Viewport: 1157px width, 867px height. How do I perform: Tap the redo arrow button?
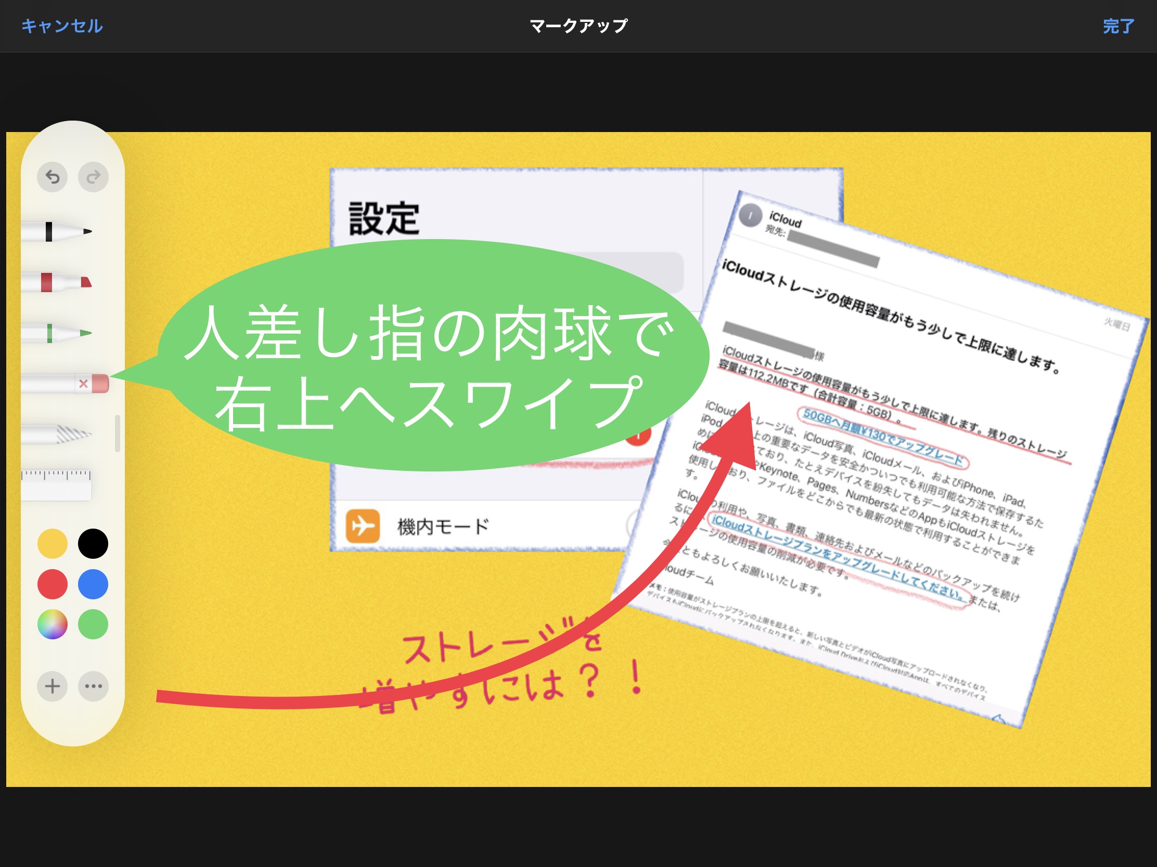(x=93, y=177)
